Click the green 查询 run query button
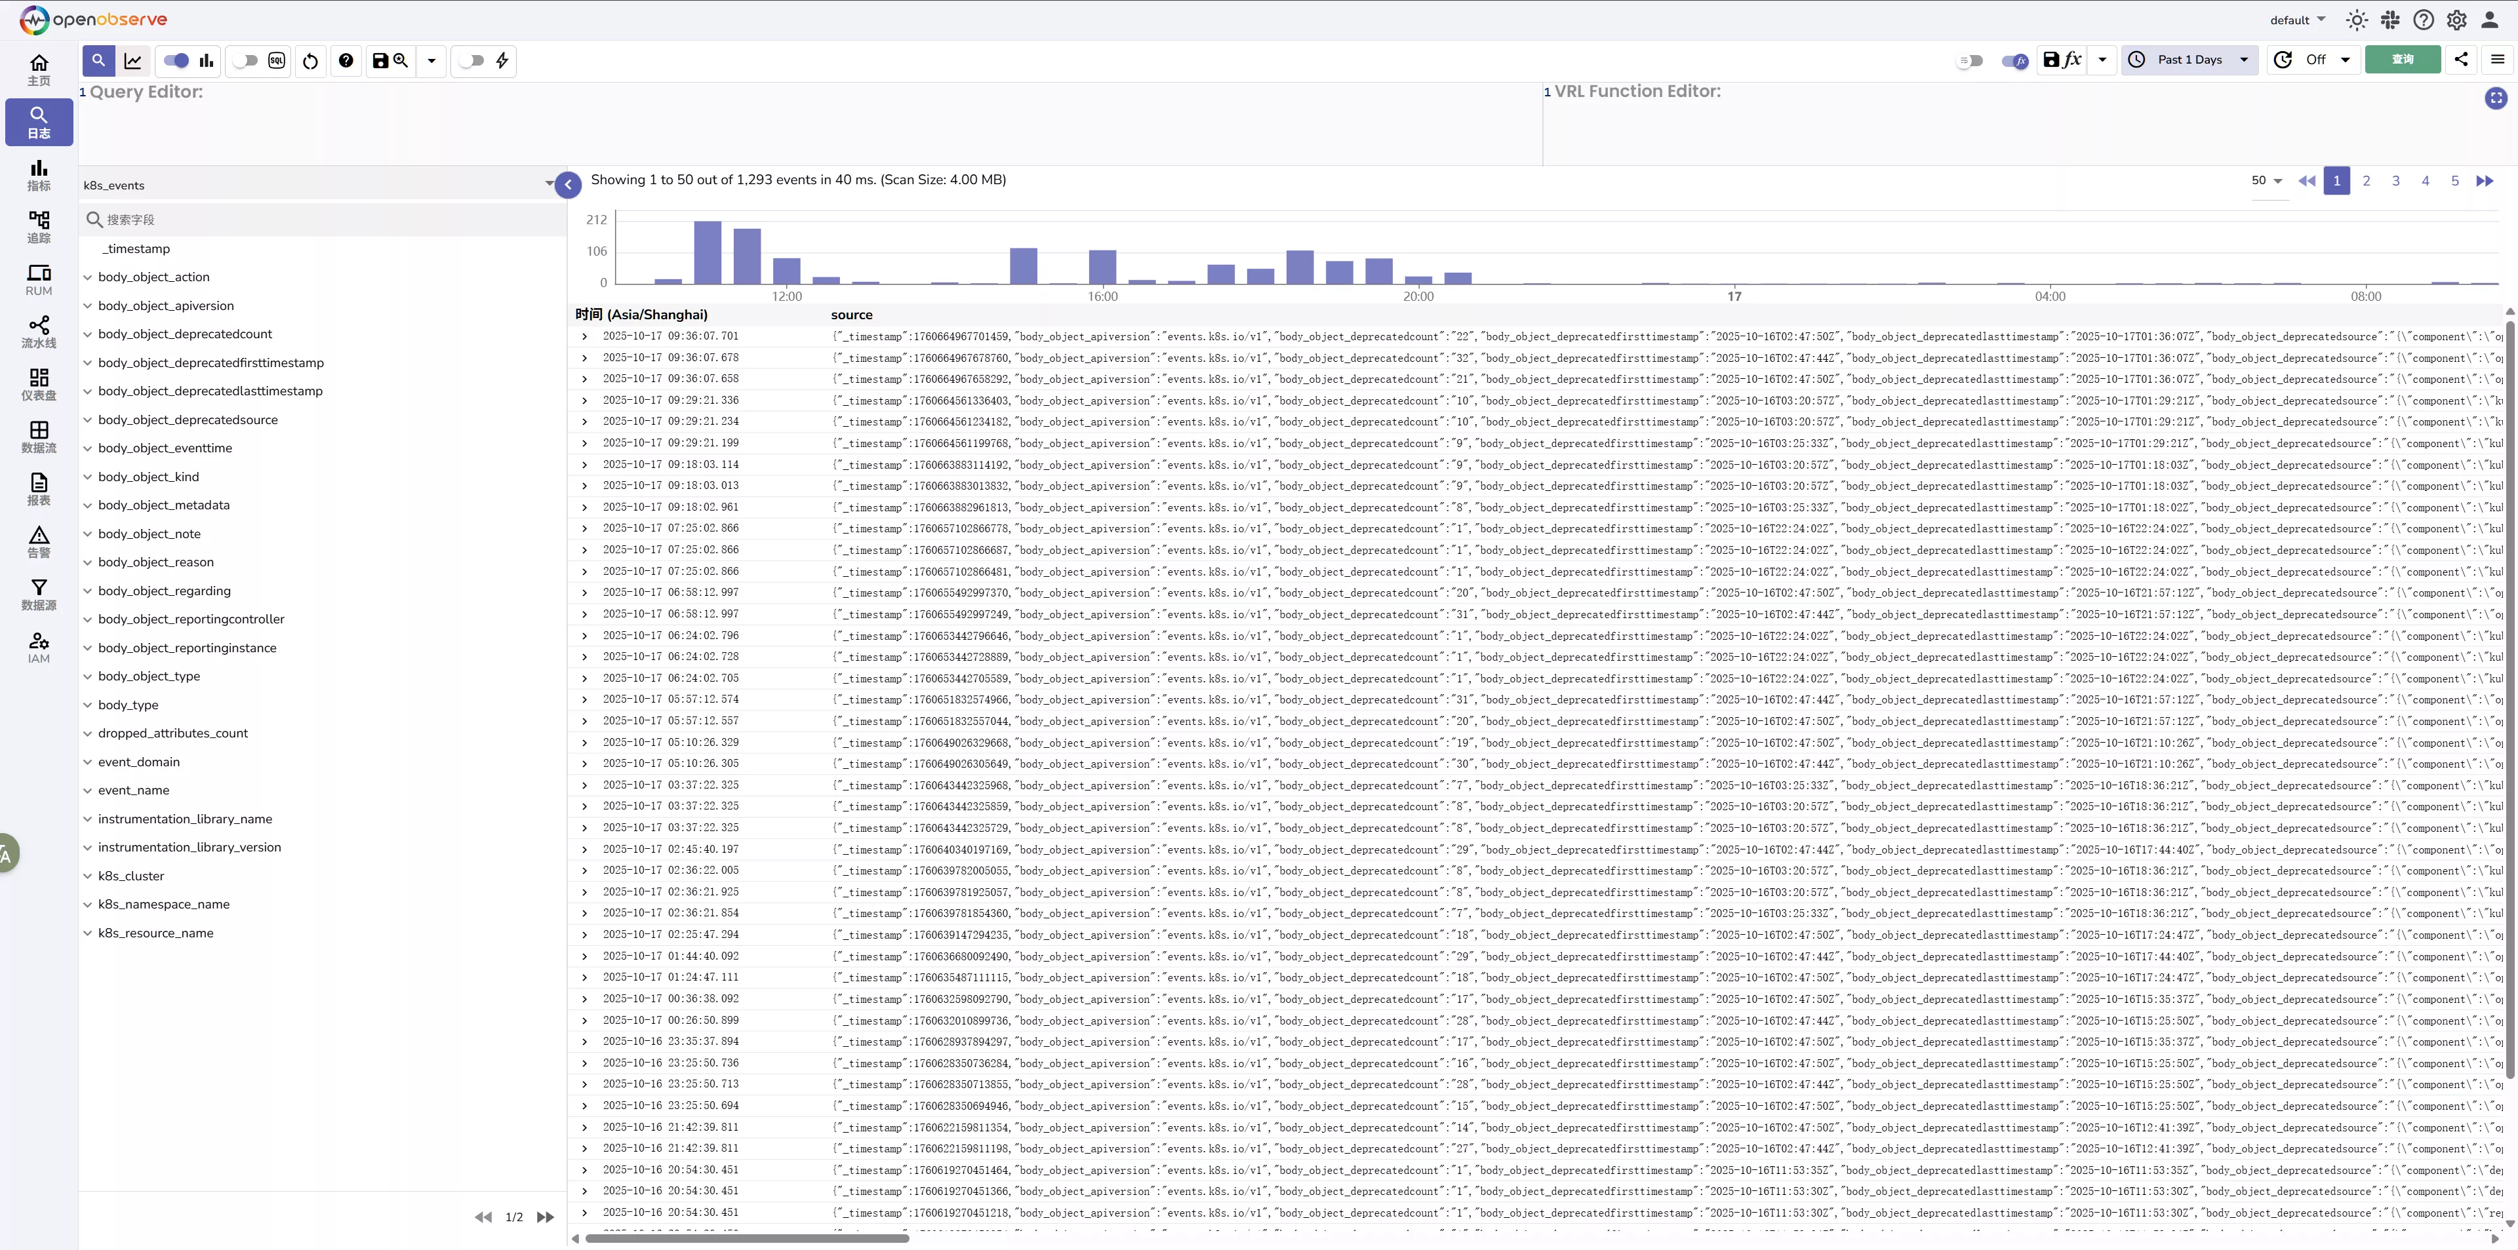Screen dimensions: 2518x1250 (2402, 60)
